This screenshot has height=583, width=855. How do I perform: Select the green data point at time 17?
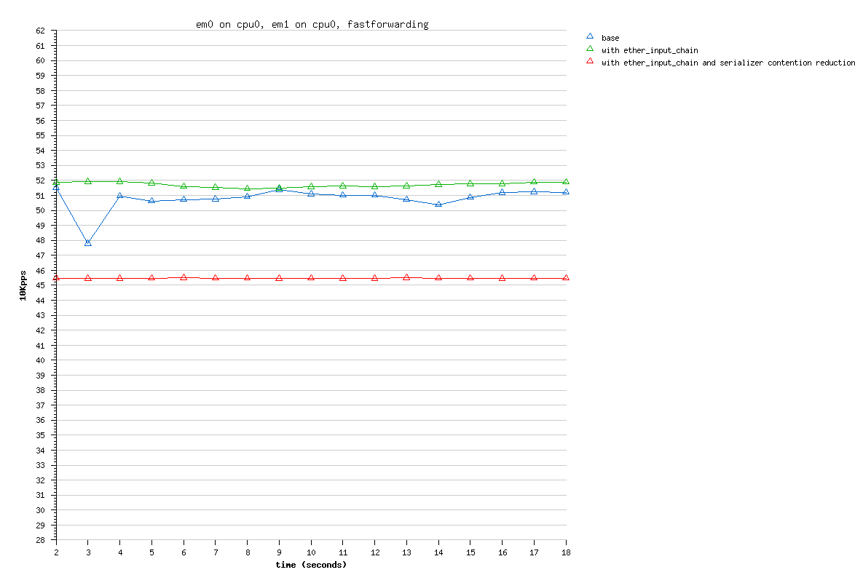[534, 182]
